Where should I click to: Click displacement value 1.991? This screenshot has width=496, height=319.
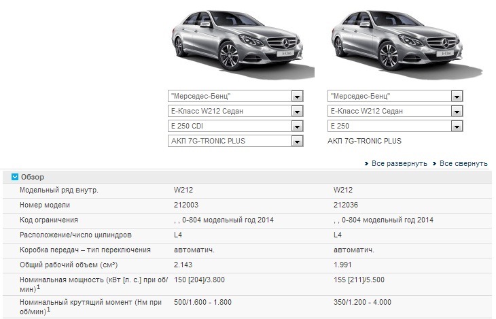tap(342, 265)
